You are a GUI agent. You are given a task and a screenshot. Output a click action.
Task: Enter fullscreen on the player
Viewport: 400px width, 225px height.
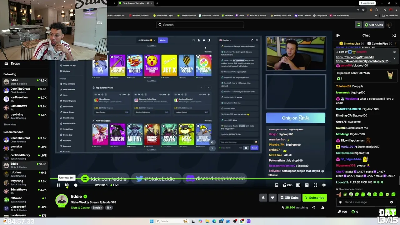[315, 185]
